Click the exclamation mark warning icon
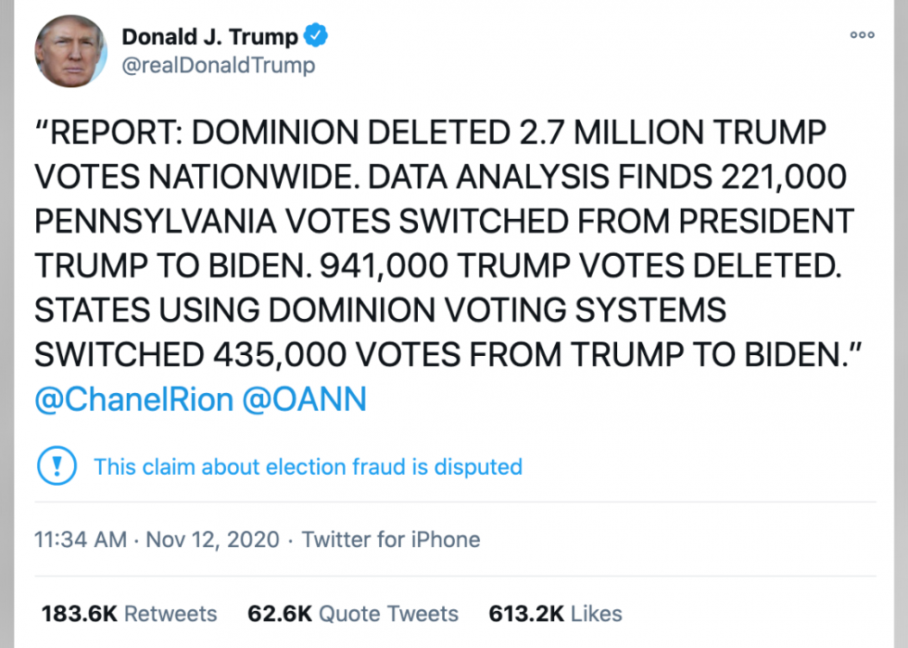 point(56,466)
